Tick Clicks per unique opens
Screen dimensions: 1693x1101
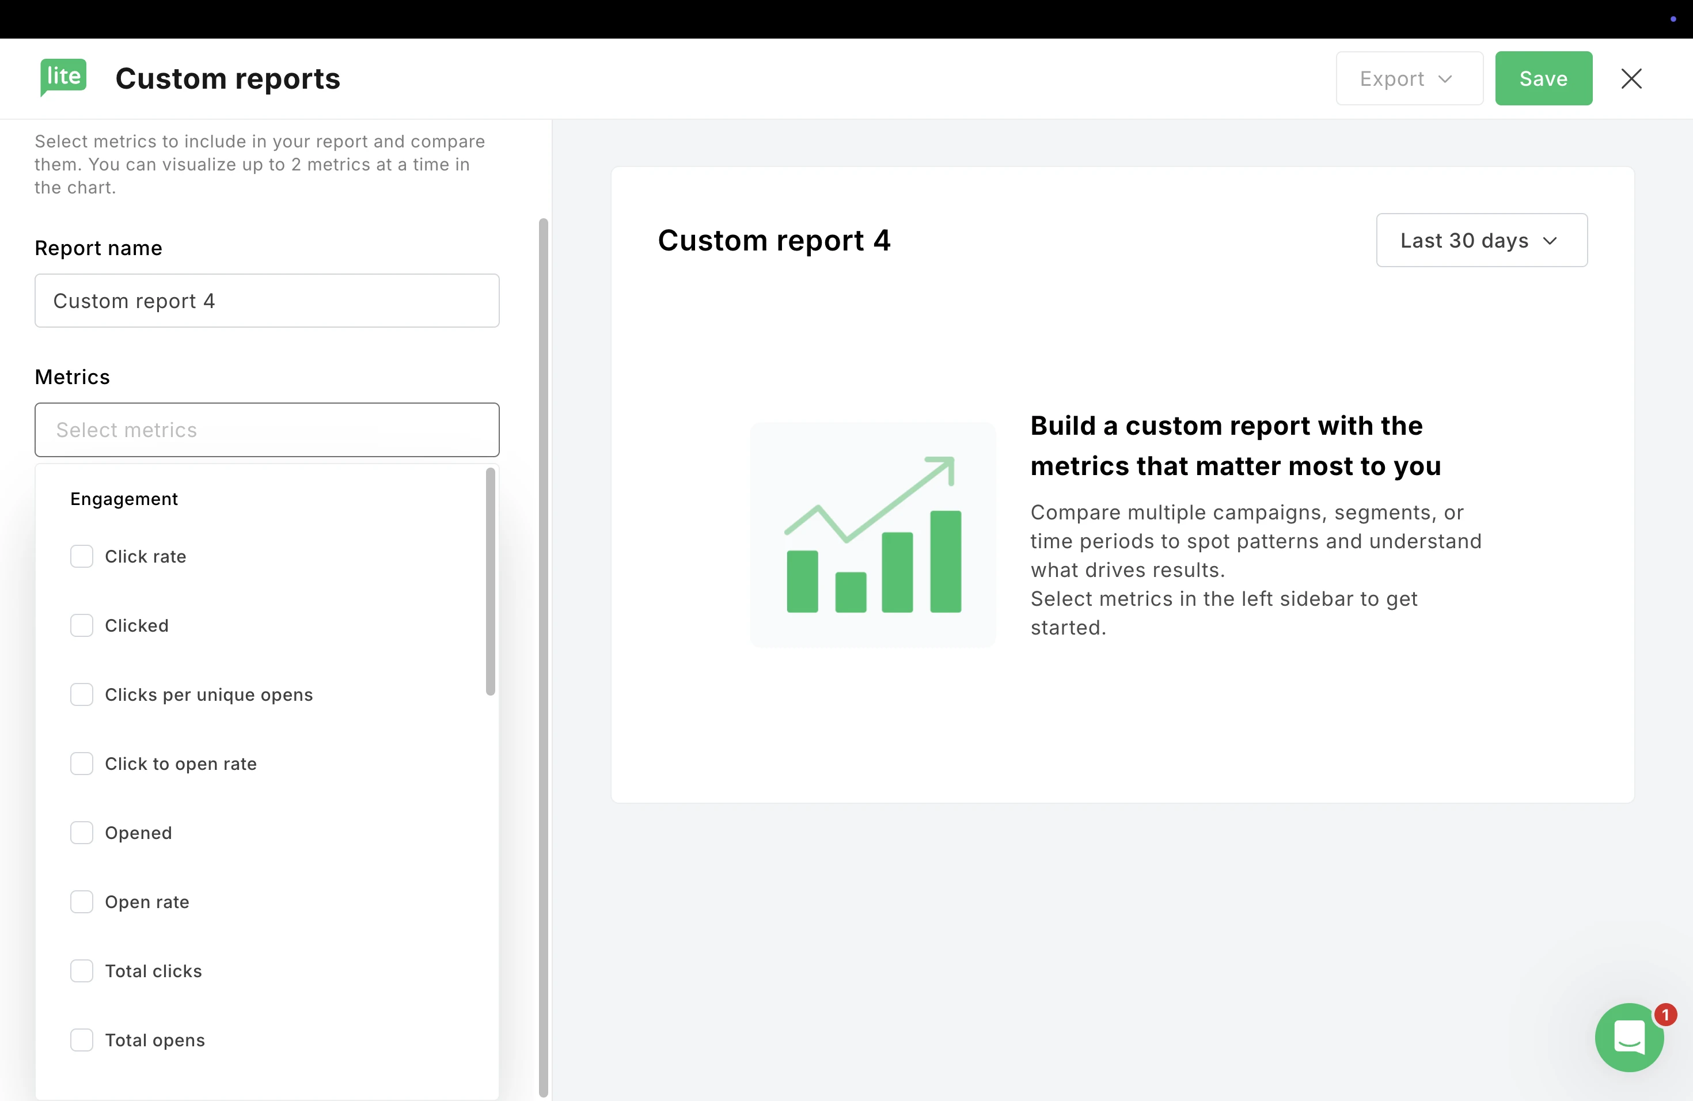click(82, 694)
